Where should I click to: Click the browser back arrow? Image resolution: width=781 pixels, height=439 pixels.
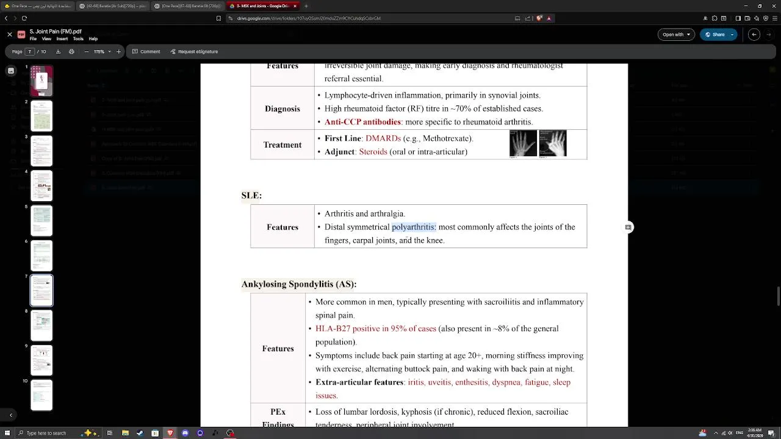click(6, 18)
